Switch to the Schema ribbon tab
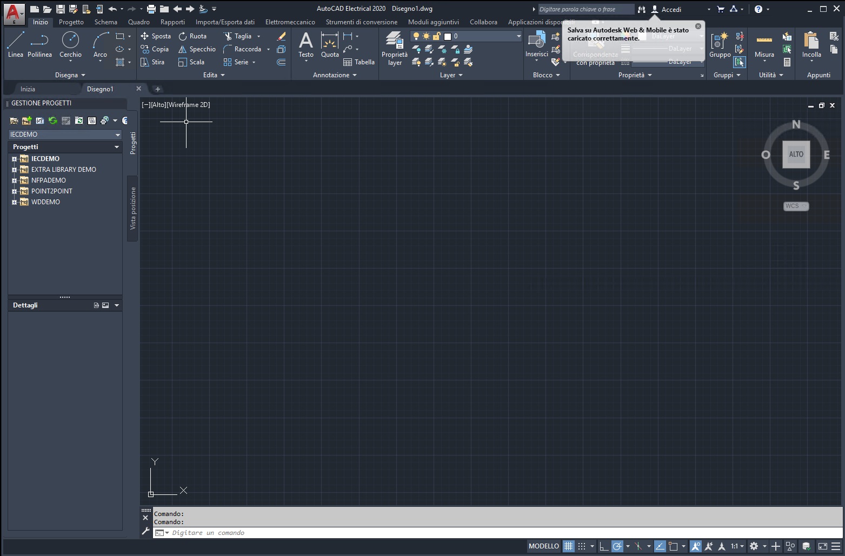The width and height of the screenshot is (845, 556). (x=105, y=22)
